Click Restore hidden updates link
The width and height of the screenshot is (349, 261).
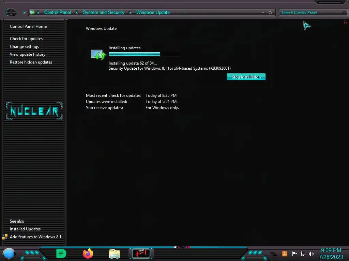point(31,62)
